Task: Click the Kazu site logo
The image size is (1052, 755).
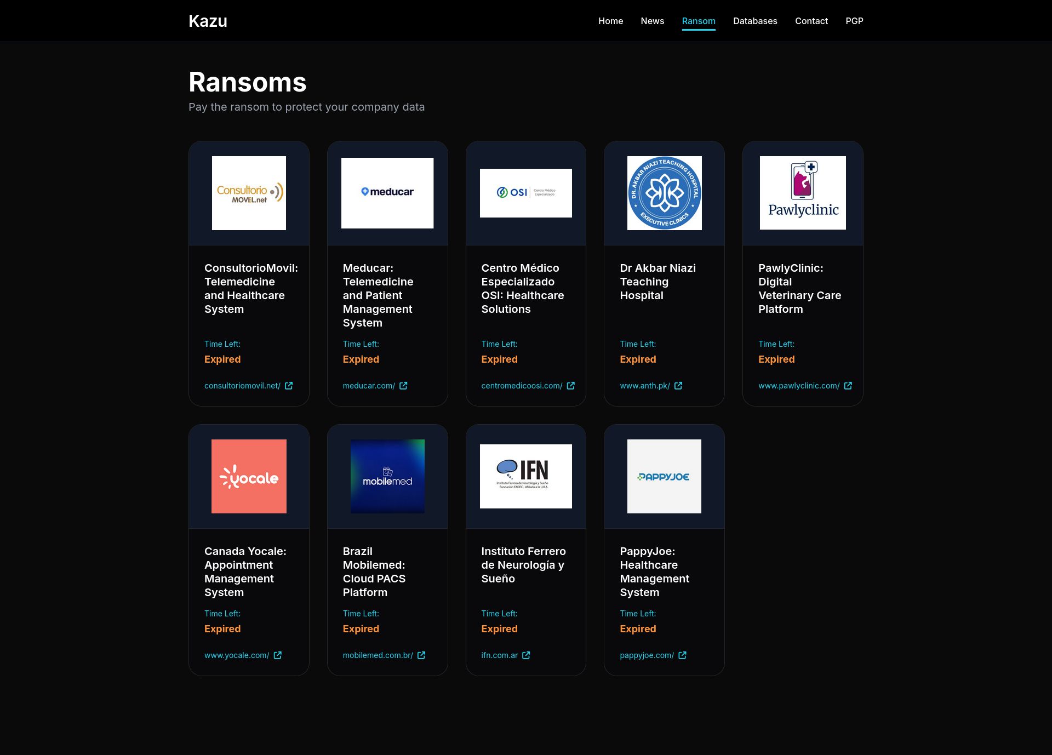Action: [x=208, y=21]
